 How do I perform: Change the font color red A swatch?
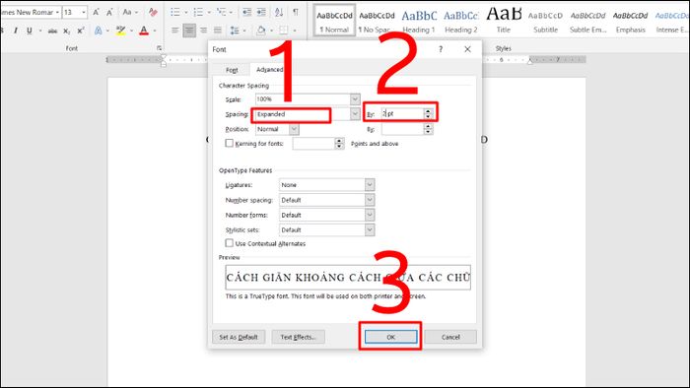point(144,31)
